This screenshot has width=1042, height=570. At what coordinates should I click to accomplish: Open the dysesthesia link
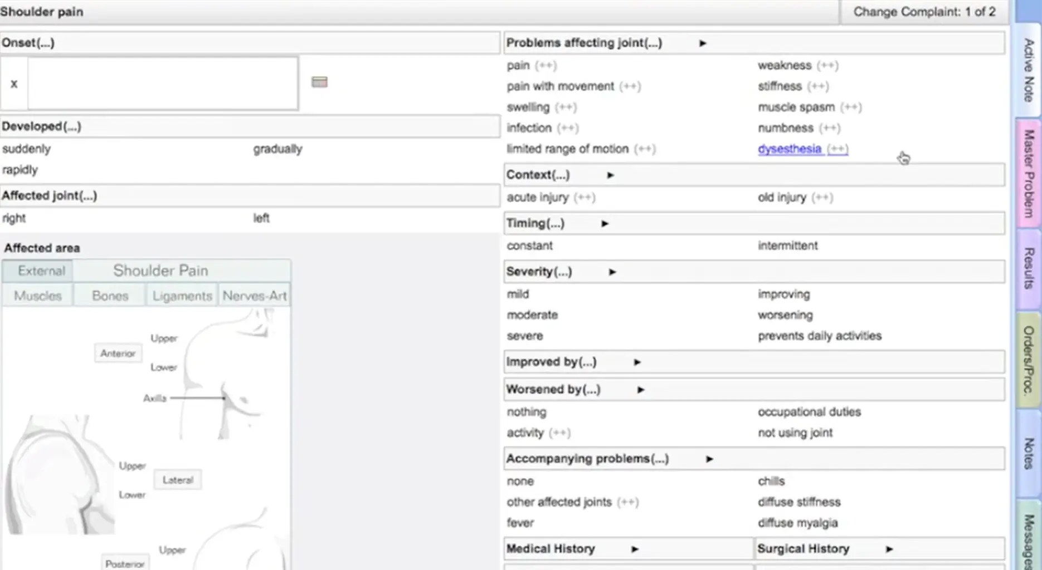[790, 149]
